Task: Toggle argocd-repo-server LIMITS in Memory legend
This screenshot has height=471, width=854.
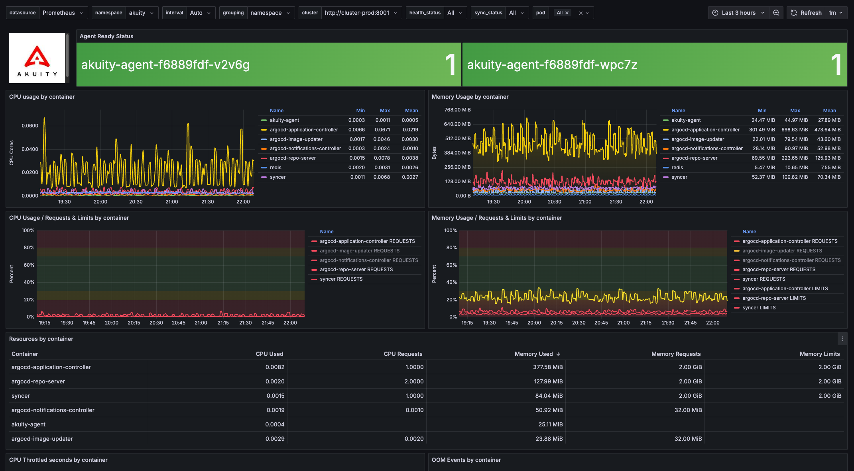Action: pos(774,298)
